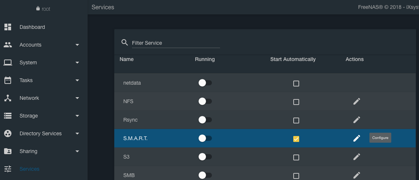
Task: Select Directory Services in the sidebar
Action: point(40,133)
